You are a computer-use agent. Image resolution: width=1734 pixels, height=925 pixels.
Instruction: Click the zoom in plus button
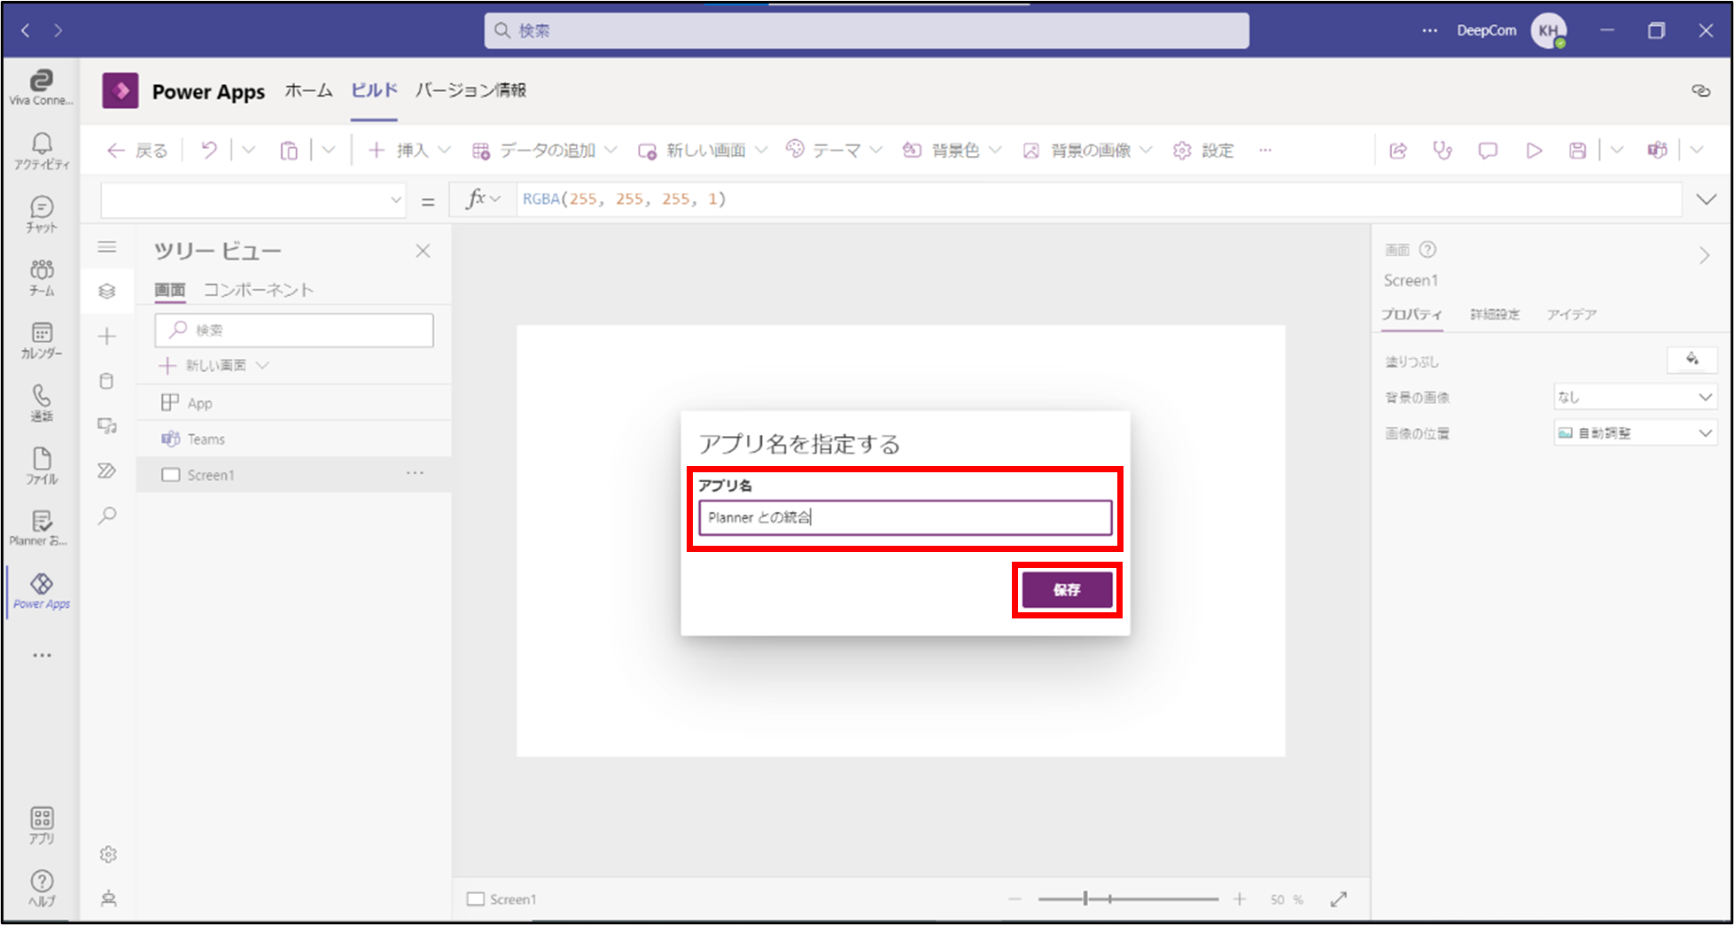click(1240, 899)
